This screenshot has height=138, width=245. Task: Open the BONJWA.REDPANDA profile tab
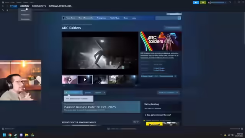[60, 6]
